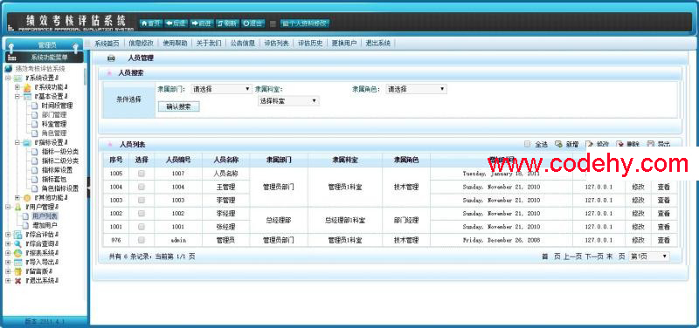Expand the 综合评估 tree node

[x=8, y=234]
